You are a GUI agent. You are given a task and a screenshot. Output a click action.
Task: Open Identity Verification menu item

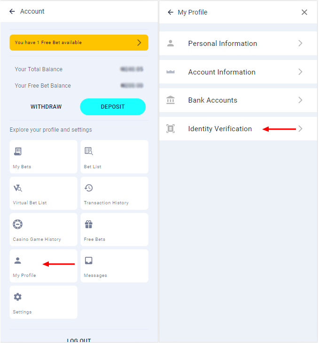[220, 129]
